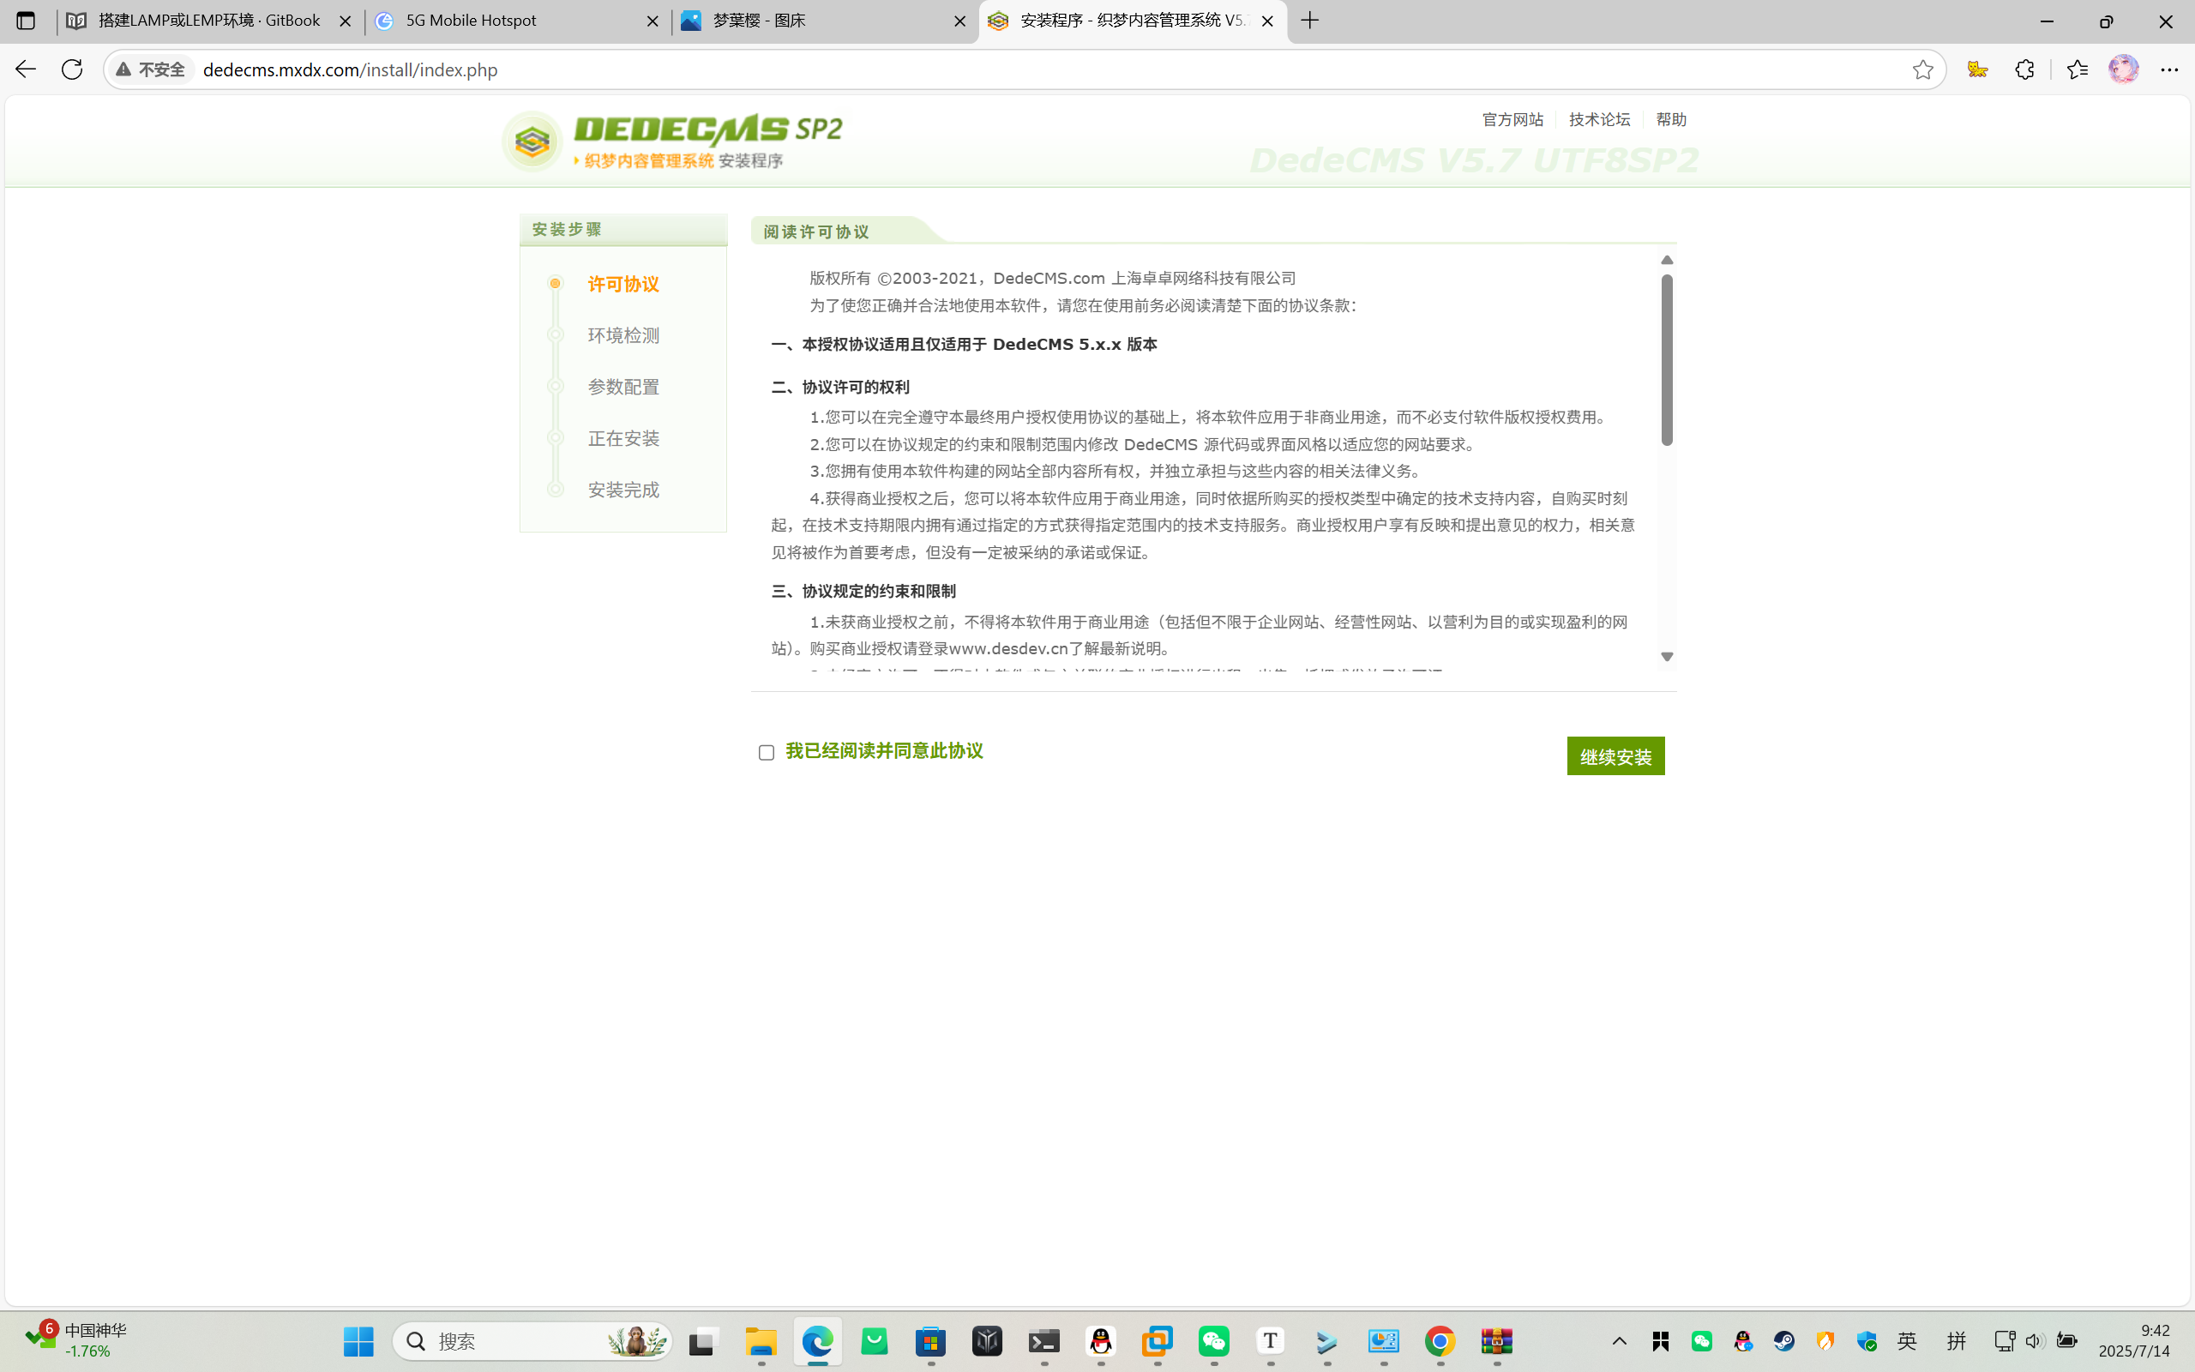Viewport: 2195px width, 1372px height.
Task: Toggle the 英 input language indicator
Action: 1908,1341
